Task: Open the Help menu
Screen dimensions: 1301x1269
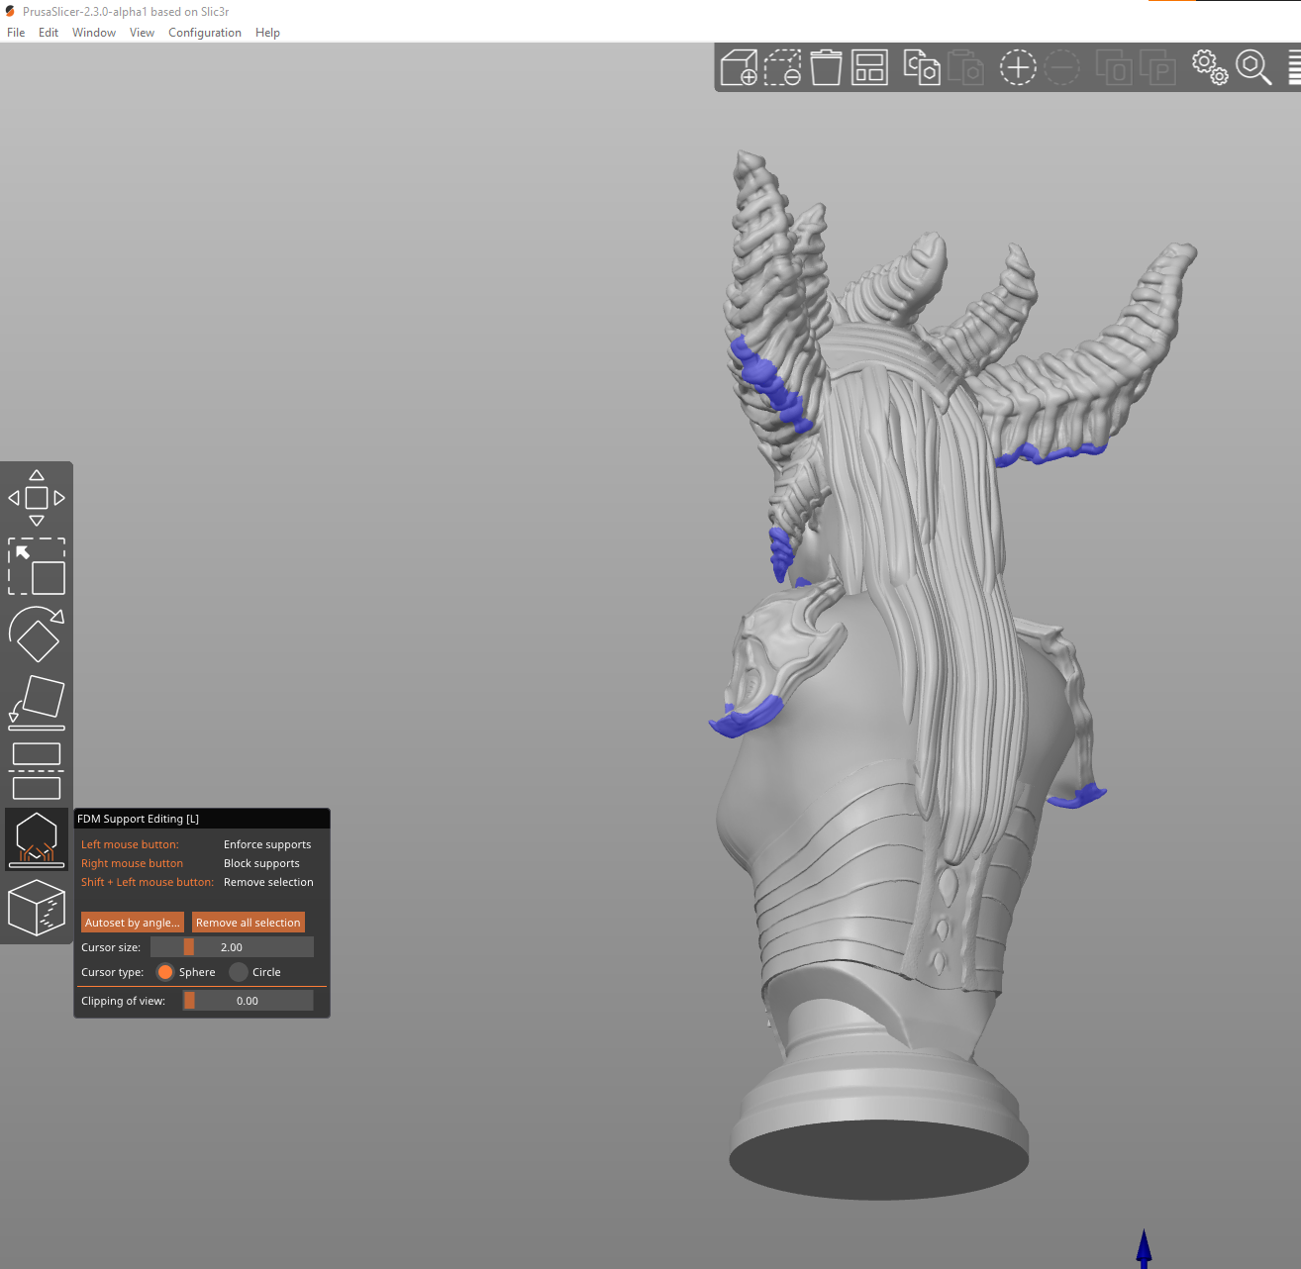Action: coord(267,33)
